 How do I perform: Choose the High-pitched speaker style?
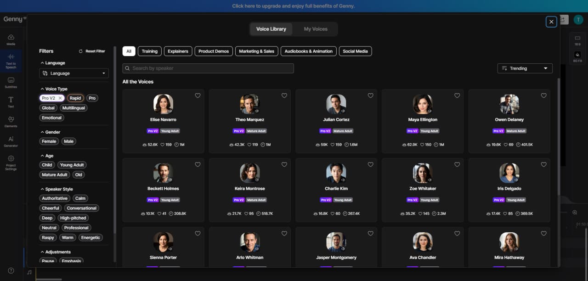[x=73, y=218]
